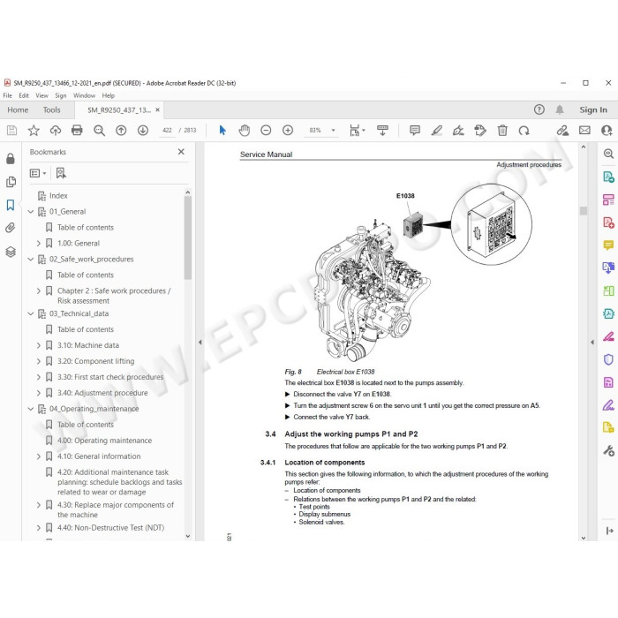Collapse 02_Safe_work_procedures bookmark

click(31, 259)
